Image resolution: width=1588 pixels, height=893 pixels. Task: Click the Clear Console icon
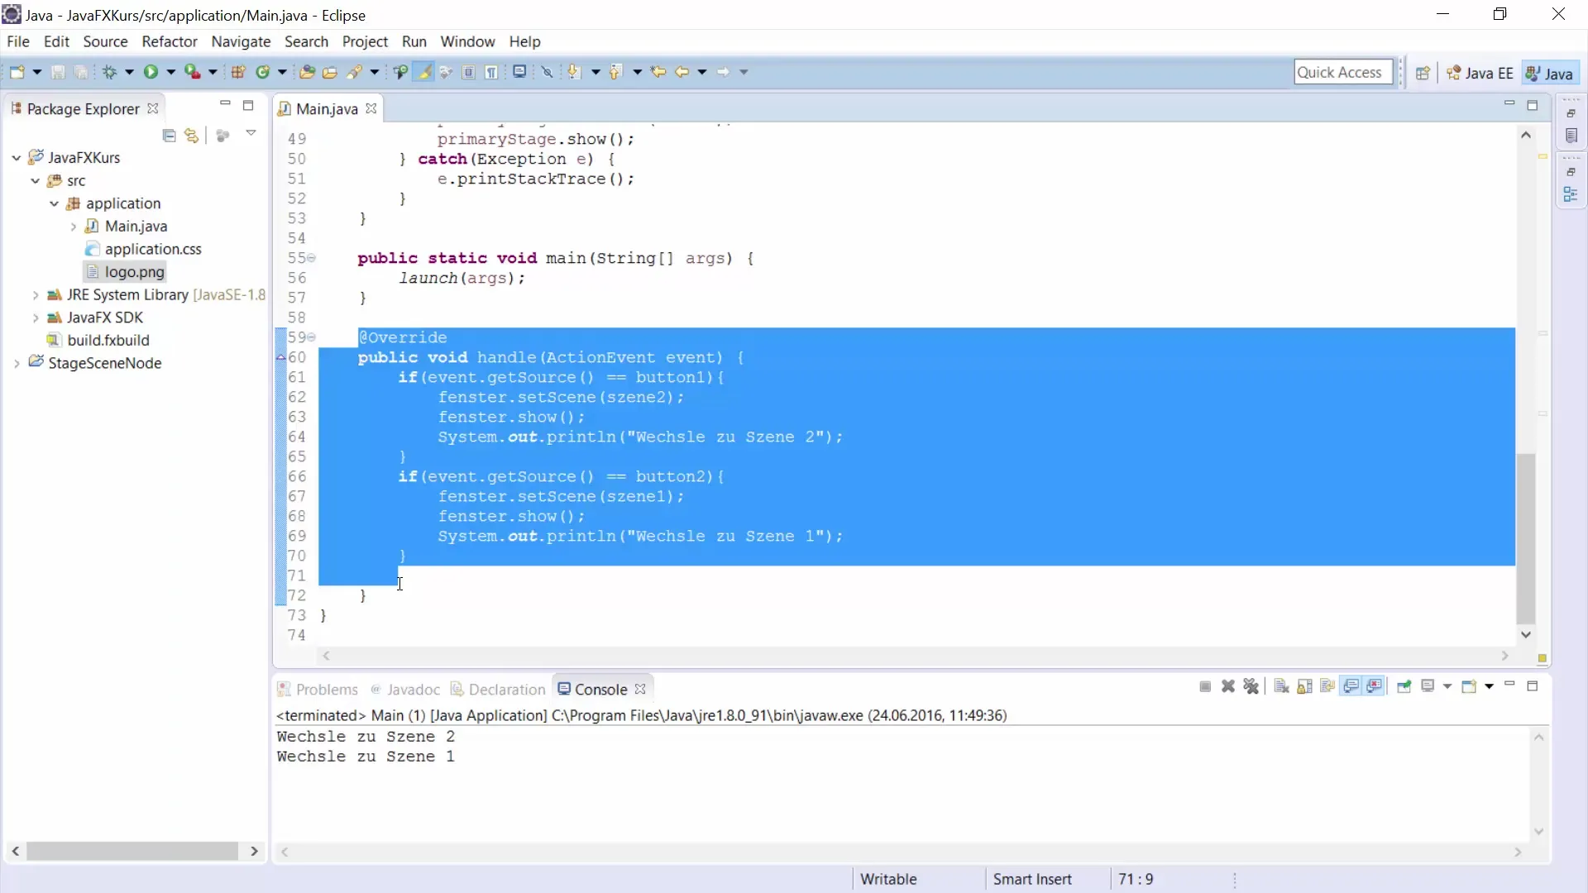click(x=1281, y=686)
